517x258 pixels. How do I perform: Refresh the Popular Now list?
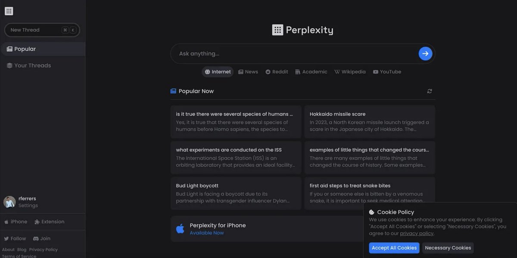[x=430, y=91]
